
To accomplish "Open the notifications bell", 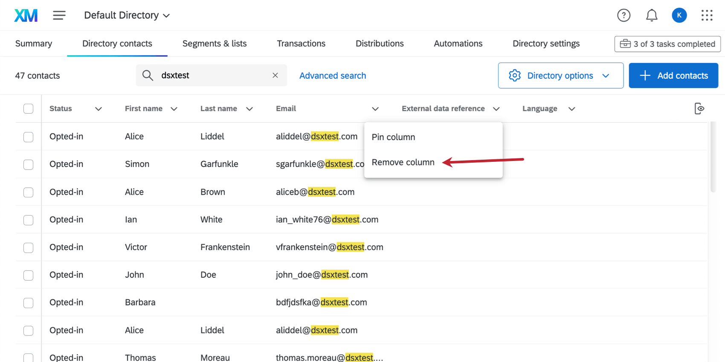I will pyautogui.click(x=651, y=15).
